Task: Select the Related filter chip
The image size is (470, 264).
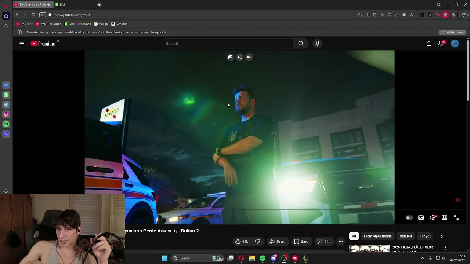Action: (x=406, y=236)
